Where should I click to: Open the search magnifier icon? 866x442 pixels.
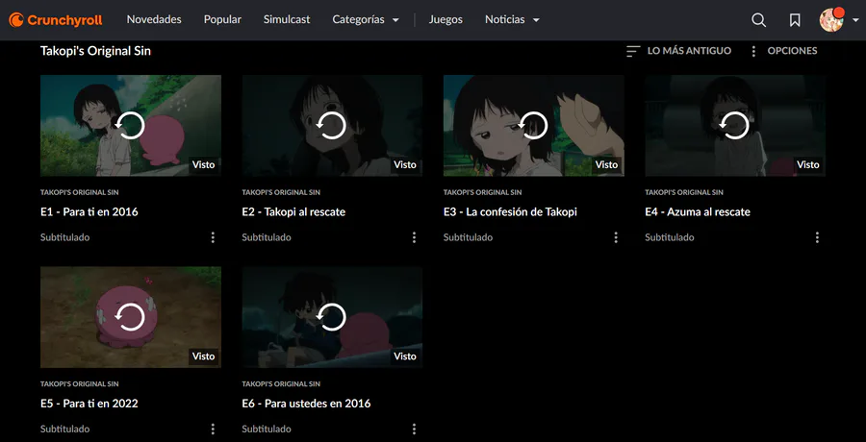coord(759,20)
